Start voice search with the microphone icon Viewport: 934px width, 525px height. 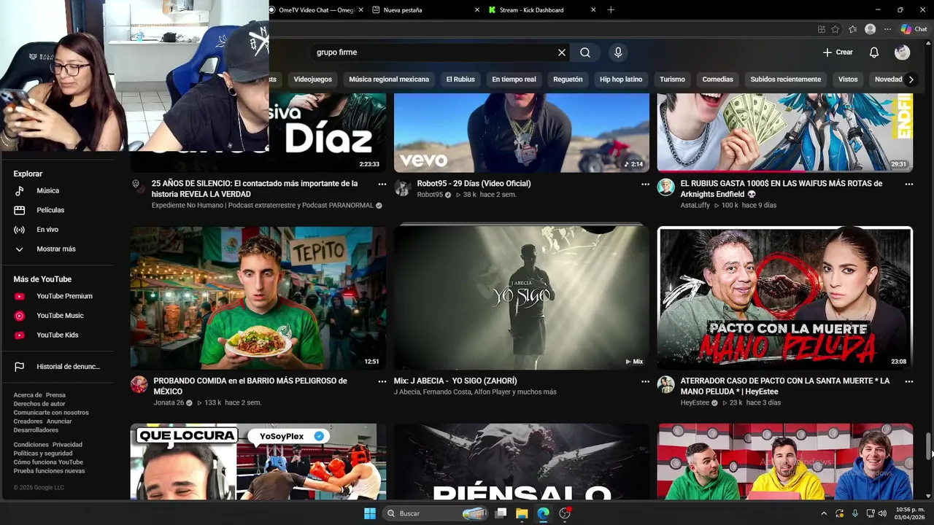[x=618, y=52]
